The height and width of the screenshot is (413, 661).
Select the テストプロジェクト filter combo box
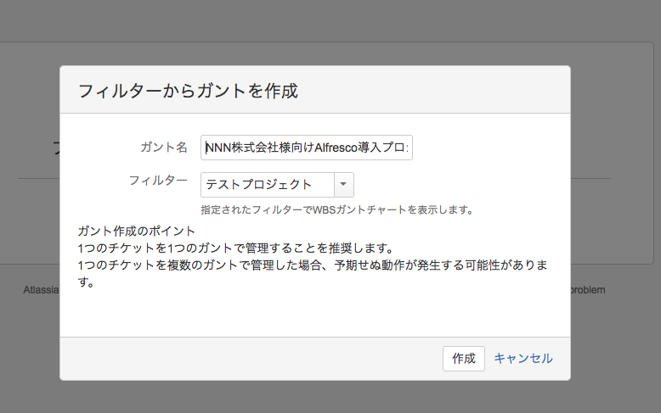[x=277, y=185]
